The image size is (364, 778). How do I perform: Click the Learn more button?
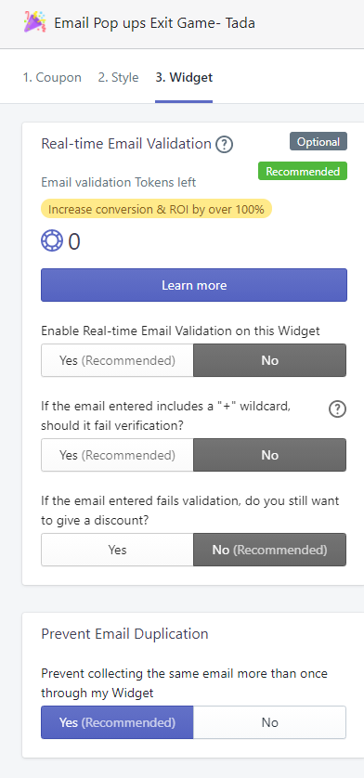click(x=194, y=285)
